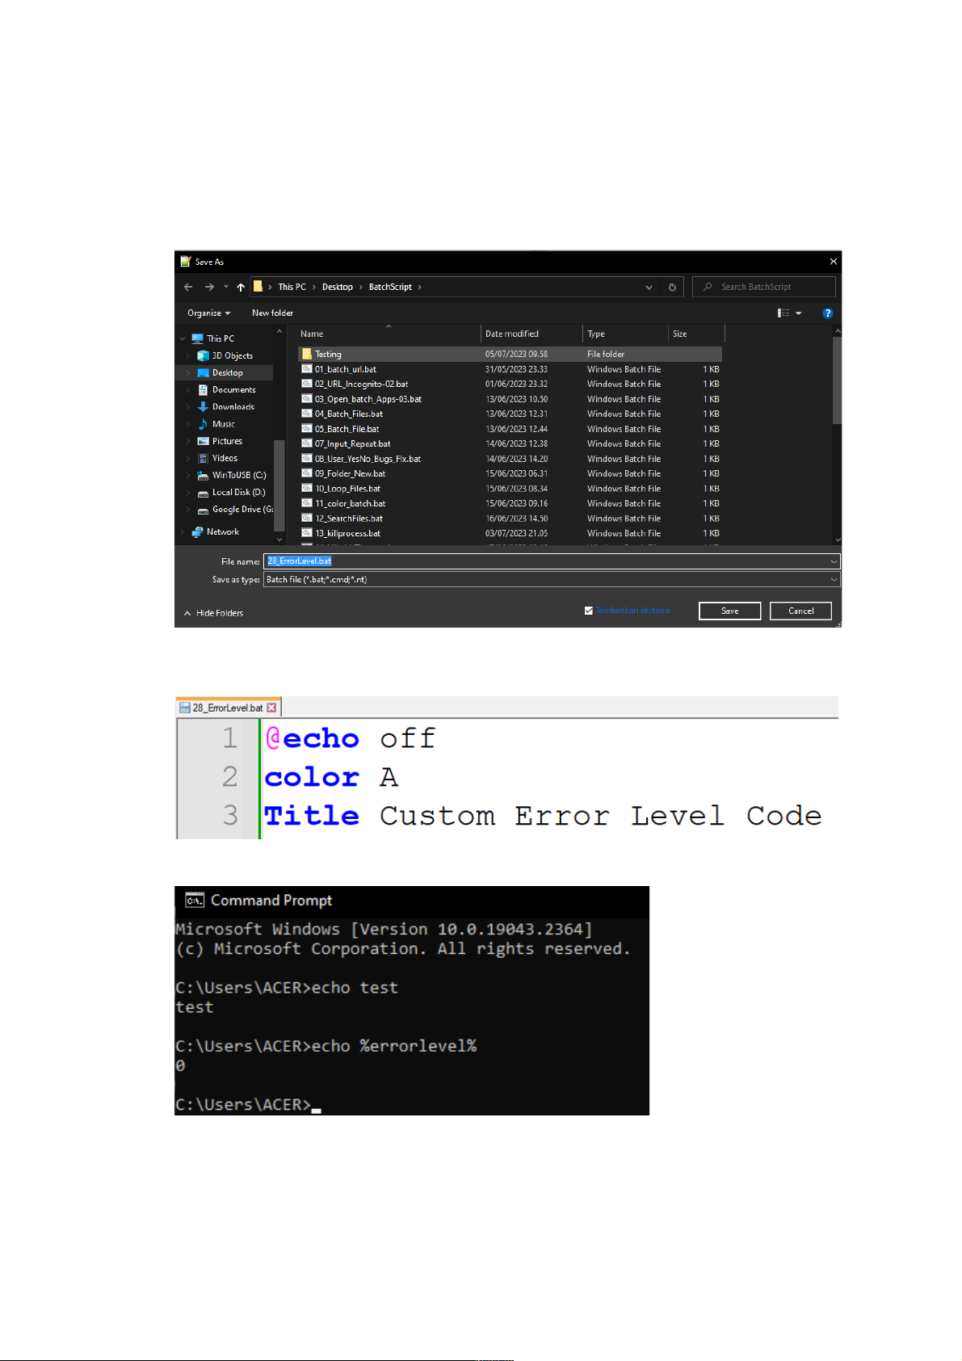
Task: Close the 28_ErrorLevel.bat editor tab
Action: point(271,708)
